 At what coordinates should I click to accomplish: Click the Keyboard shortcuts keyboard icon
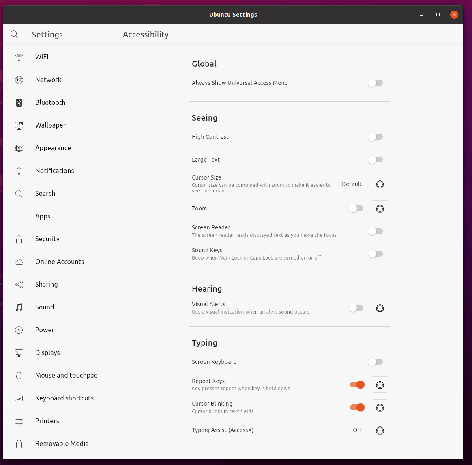[x=19, y=398]
